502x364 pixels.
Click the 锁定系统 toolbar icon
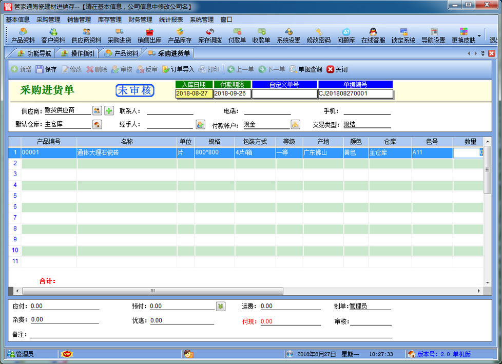403,35
